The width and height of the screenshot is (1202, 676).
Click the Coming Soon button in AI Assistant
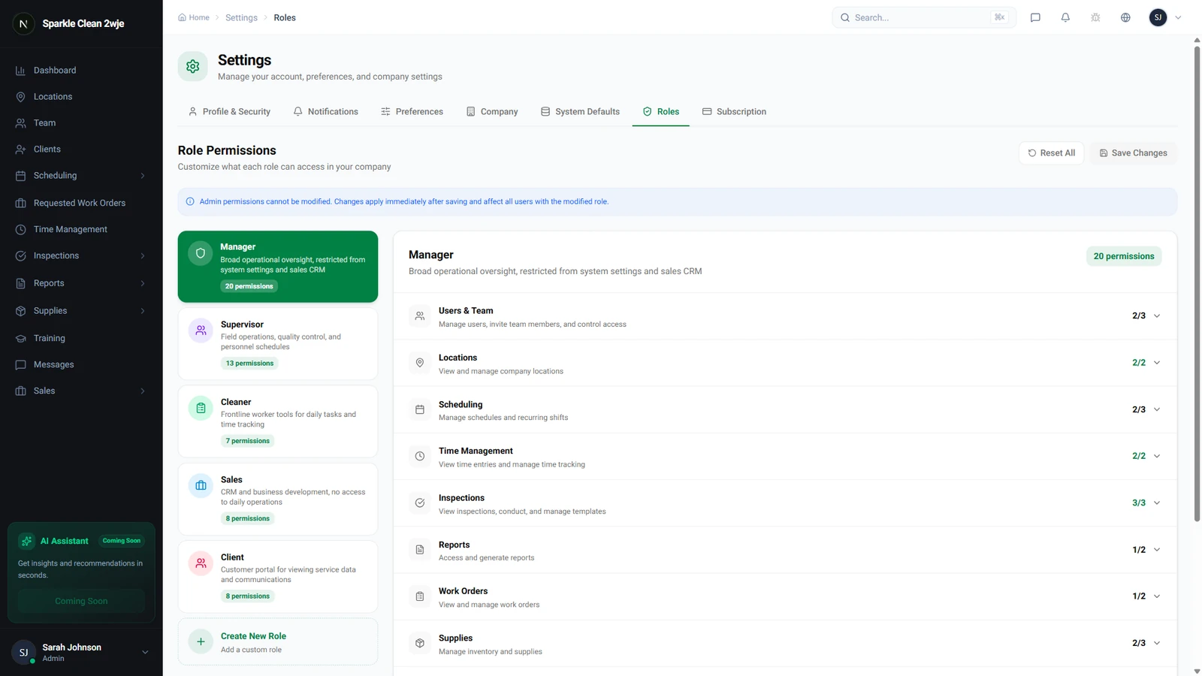pos(81,601)
